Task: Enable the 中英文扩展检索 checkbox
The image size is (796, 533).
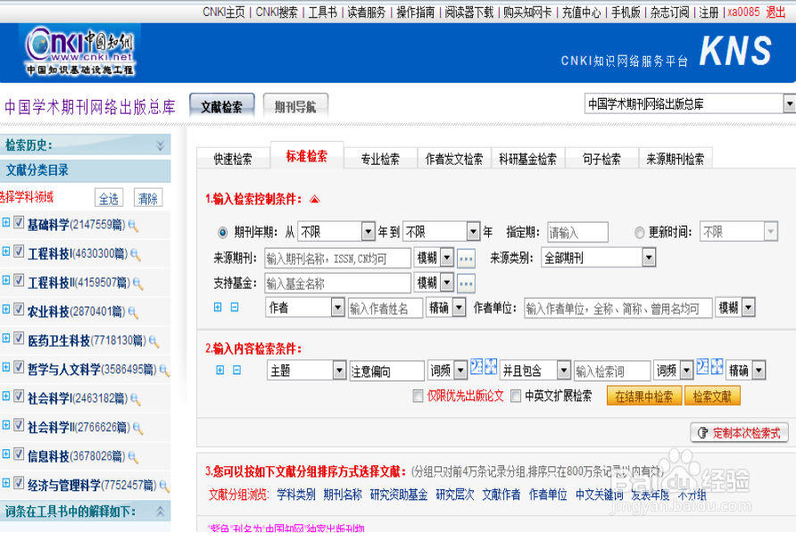Action: 516,396
